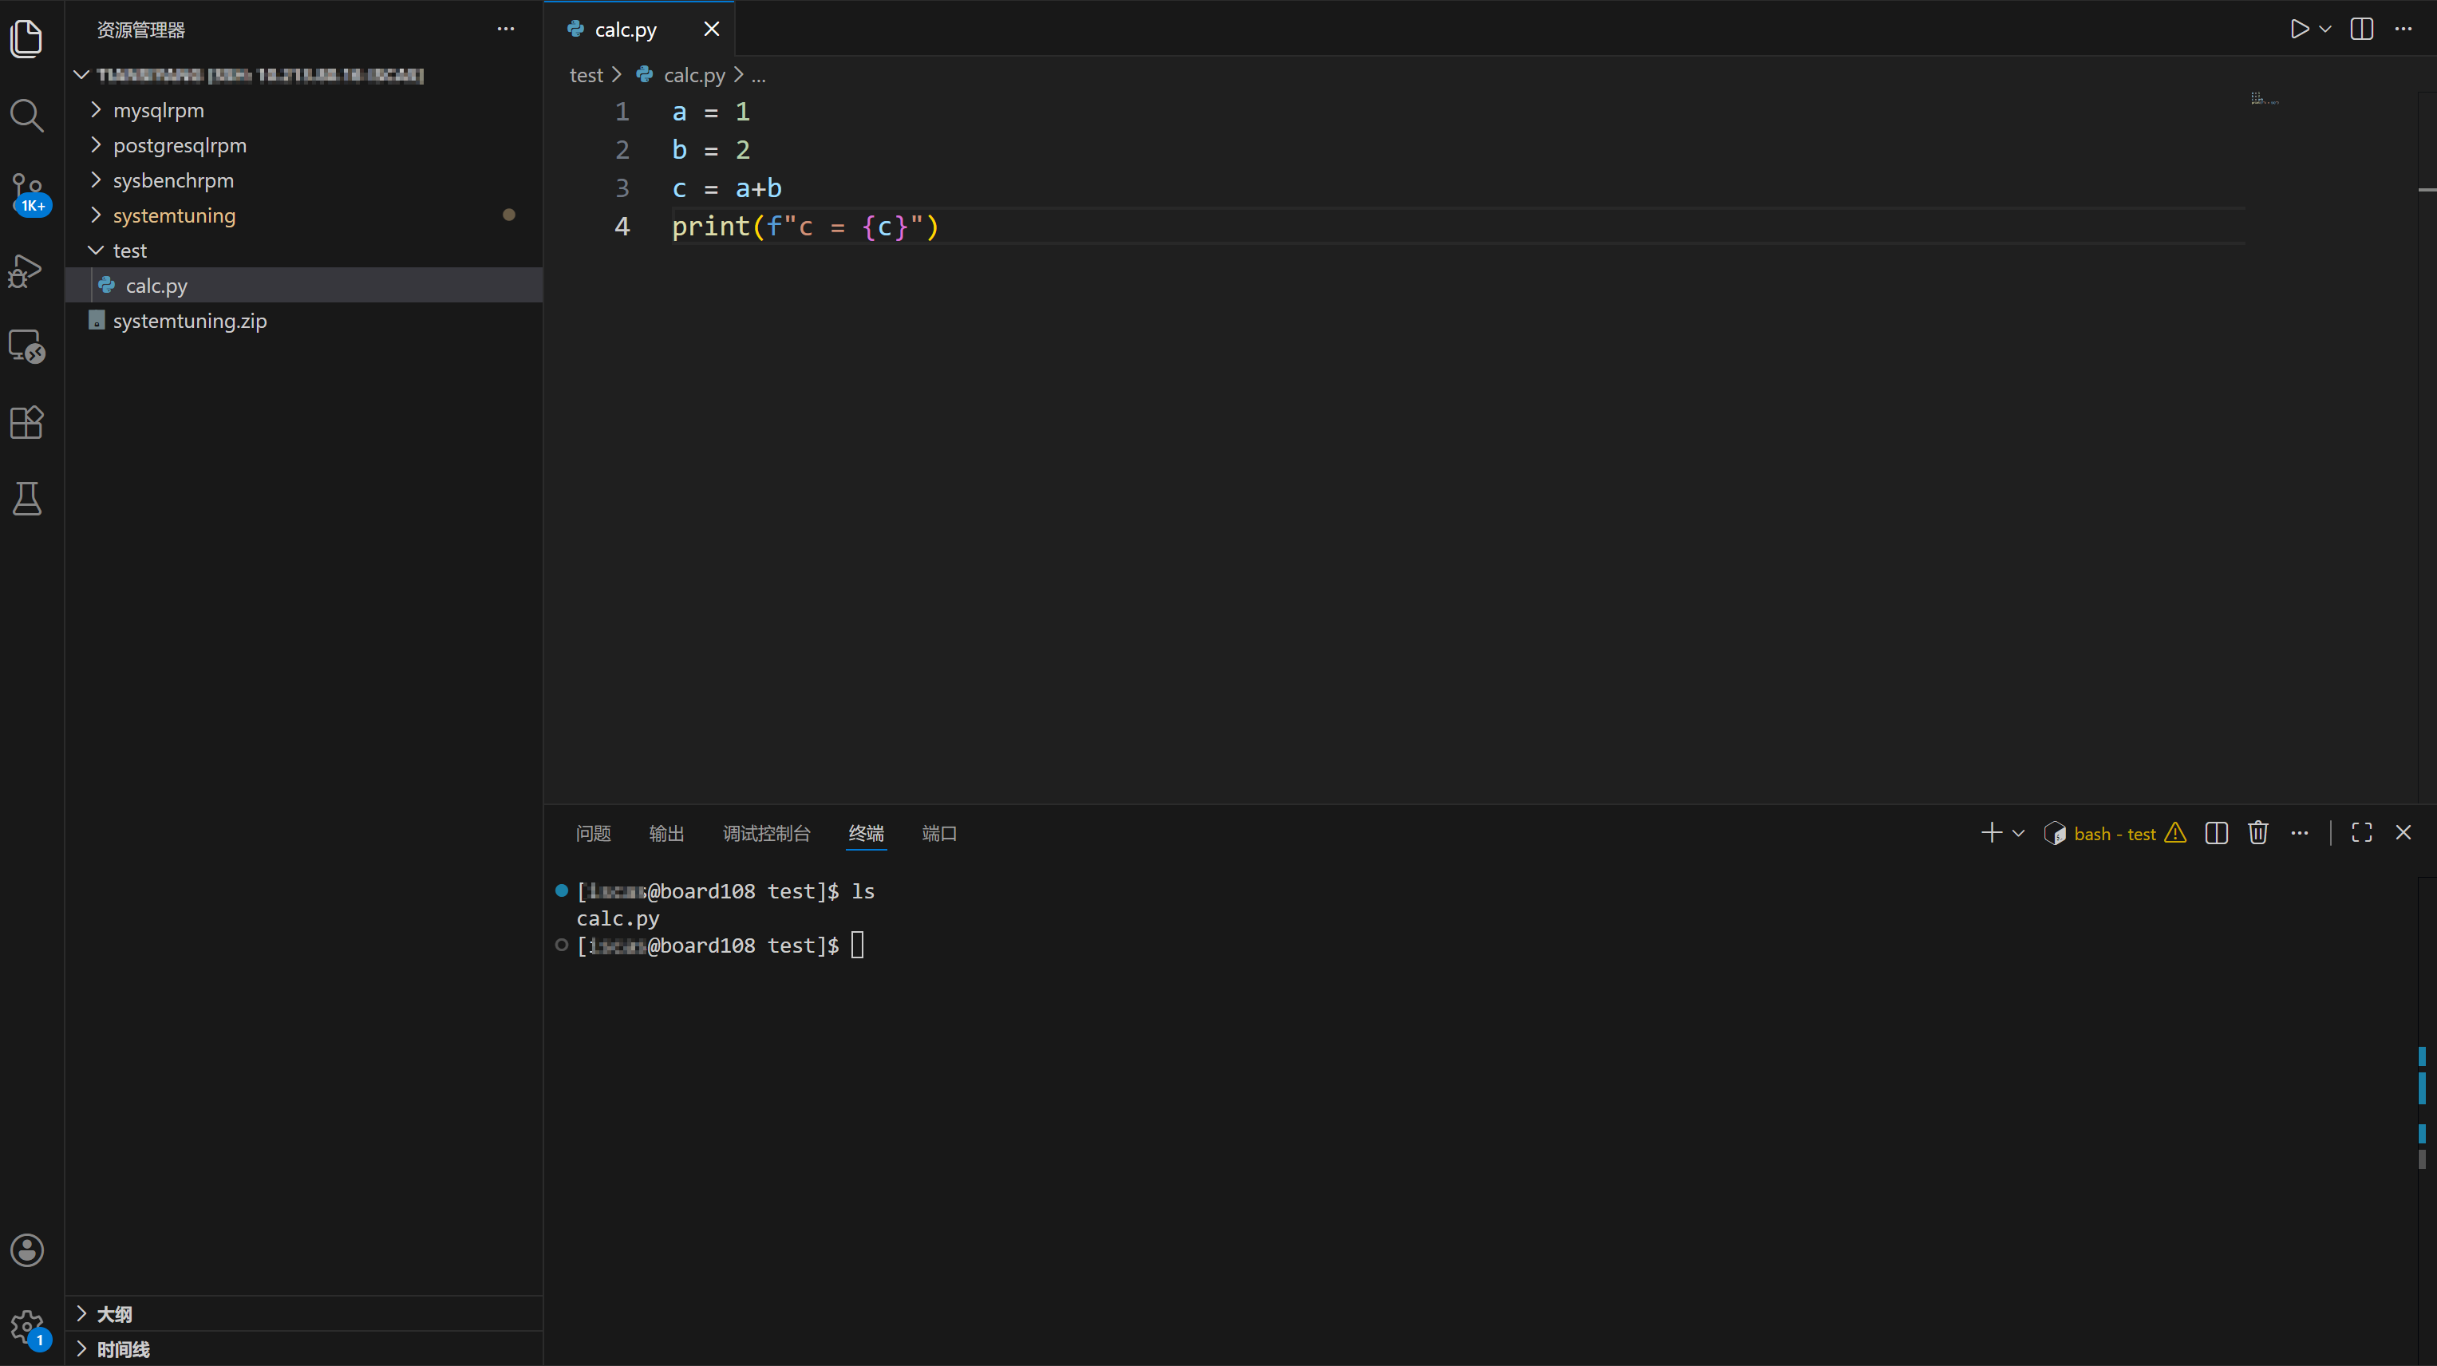Open the Search view in activity bar
This screenshot has width=2437, height=1366.
[26, 116]
